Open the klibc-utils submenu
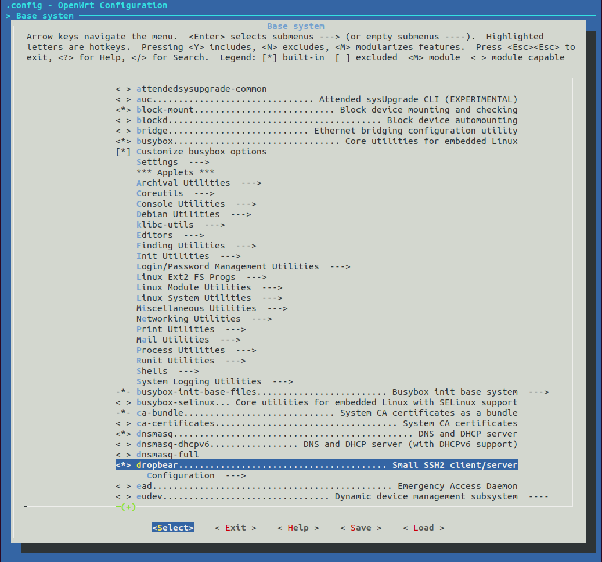Screen dimensions: 602x562 (181, 225)
